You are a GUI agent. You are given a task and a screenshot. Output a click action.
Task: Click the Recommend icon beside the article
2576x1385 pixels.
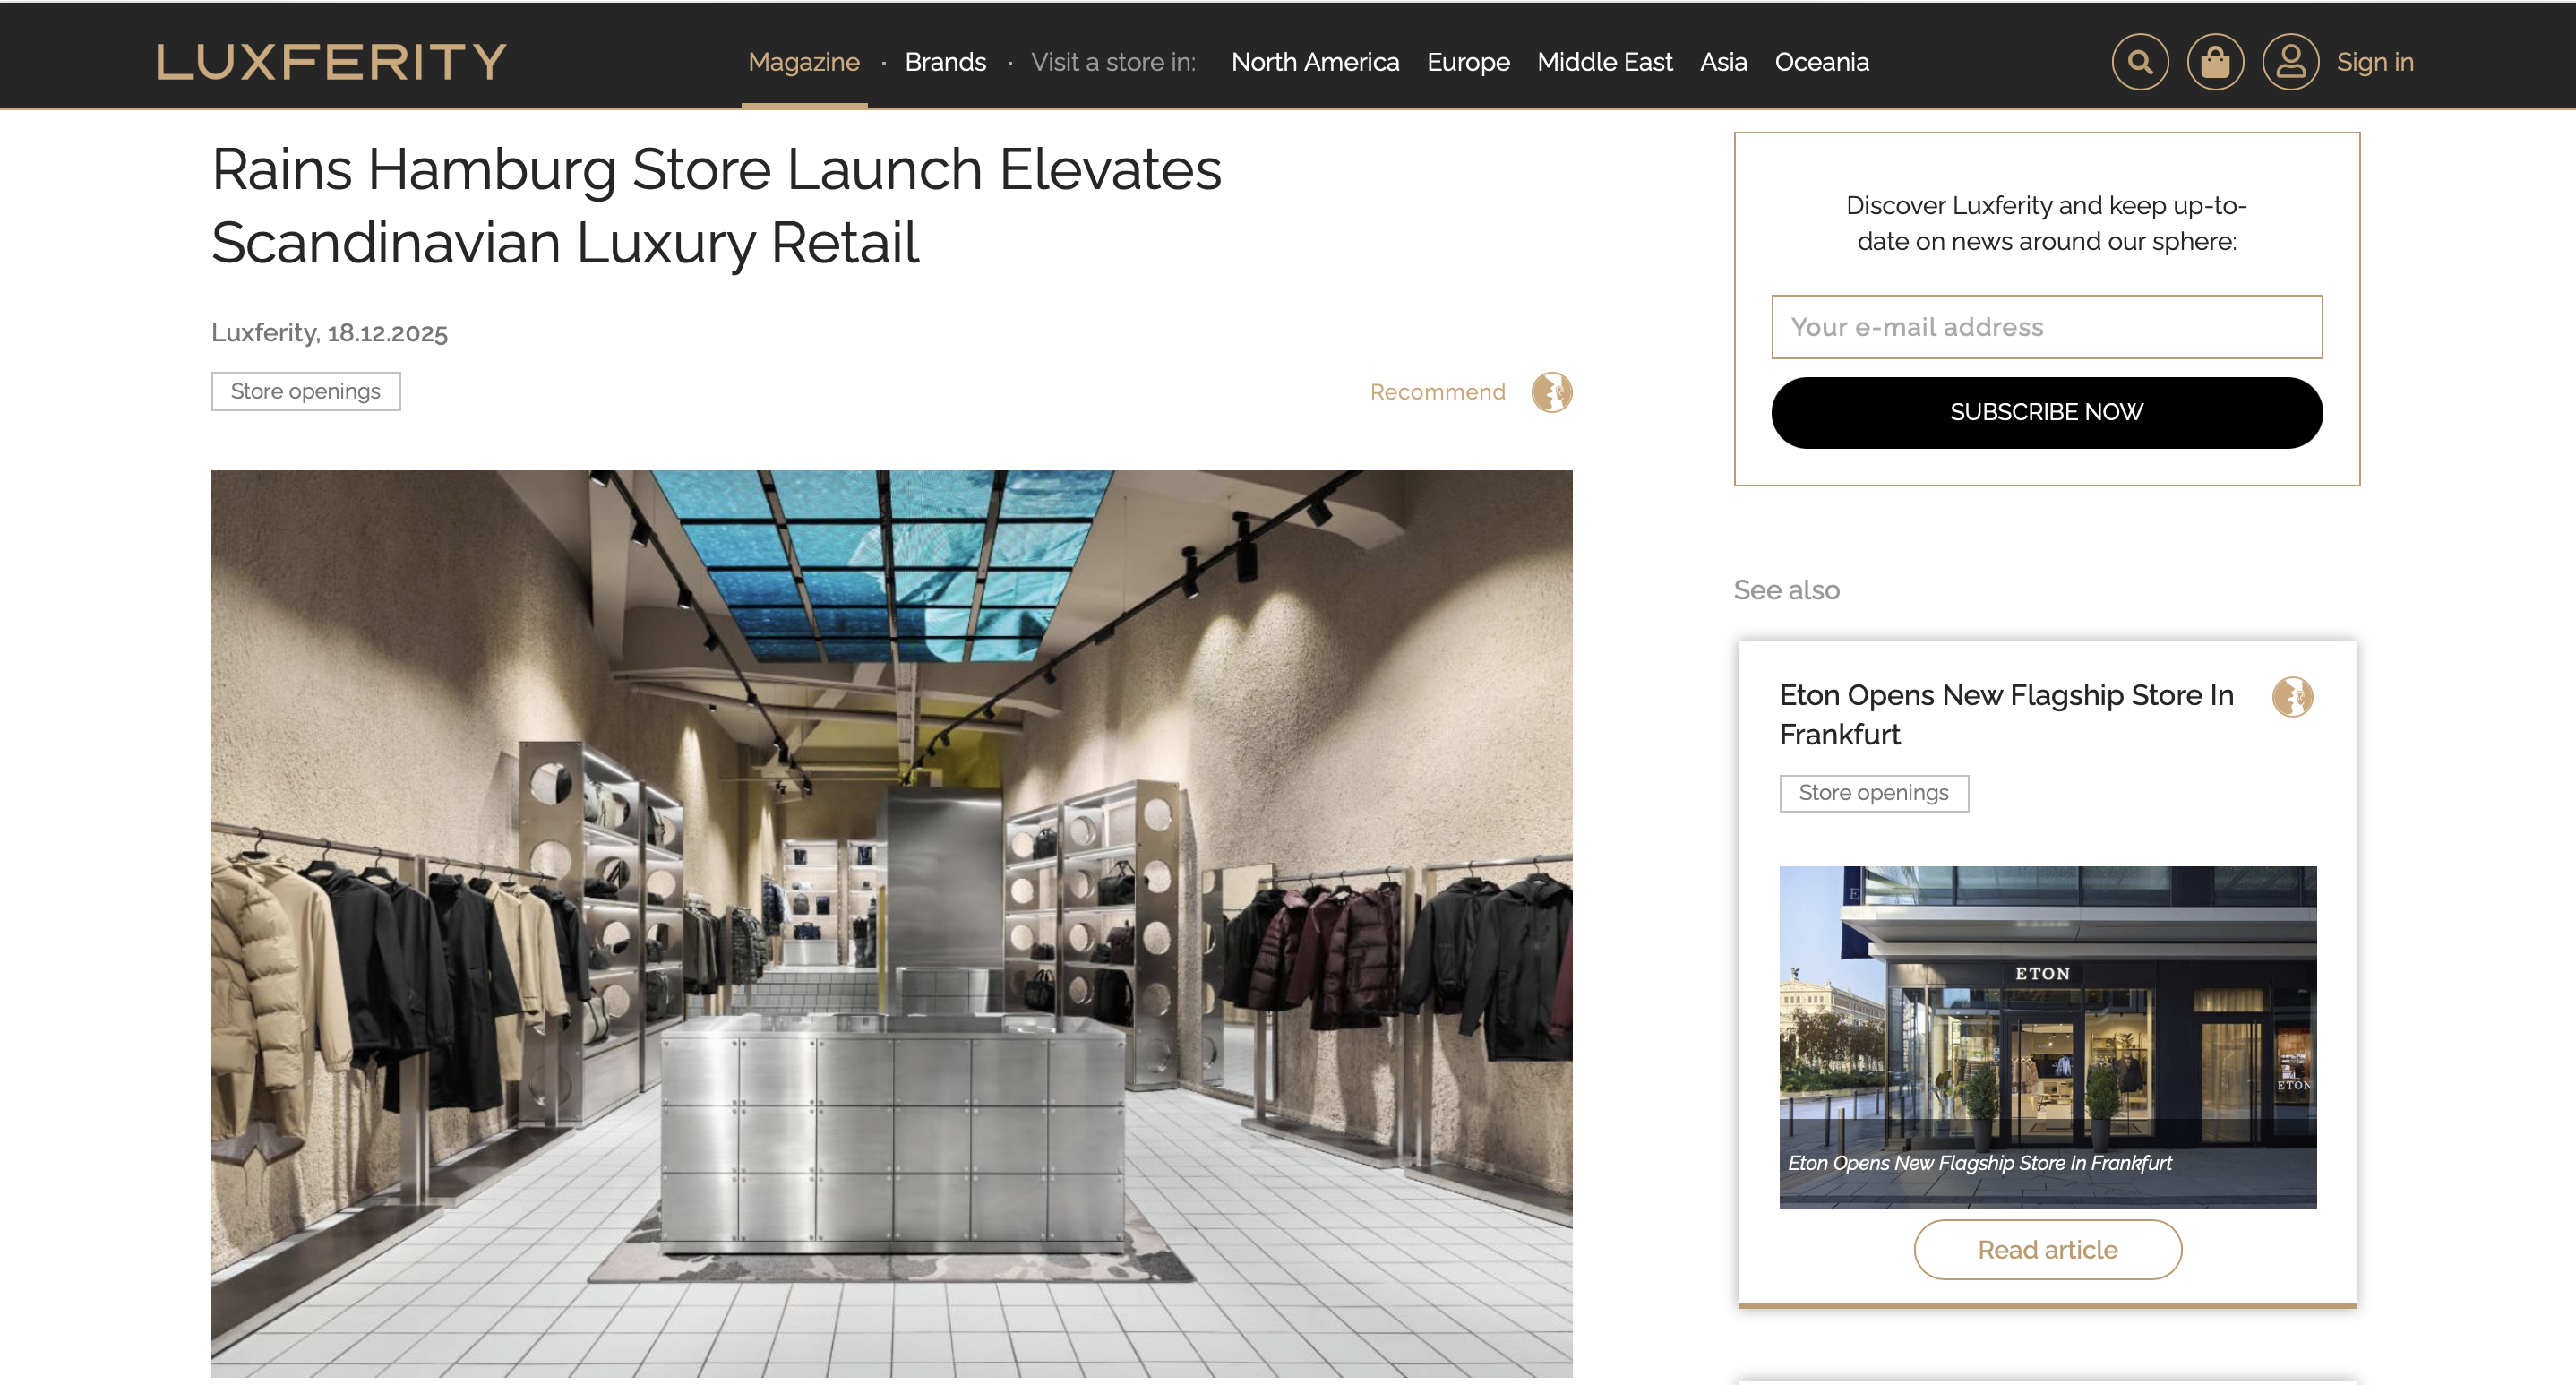[1551, 392]
